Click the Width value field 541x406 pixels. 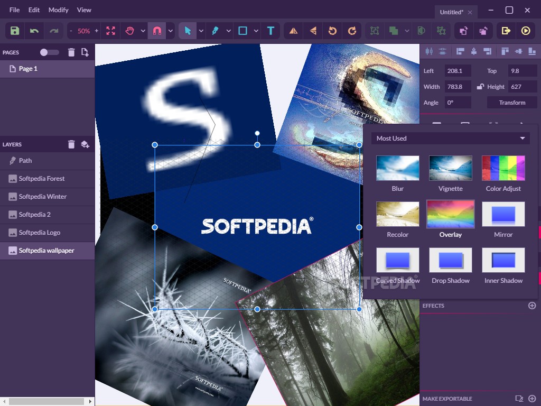458,87
